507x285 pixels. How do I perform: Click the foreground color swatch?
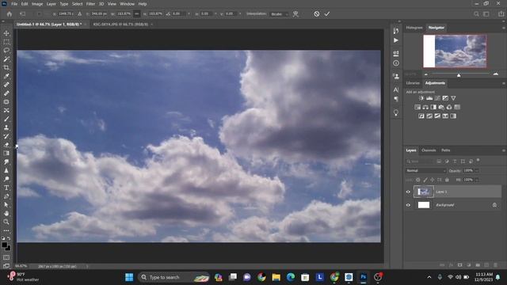click(x=5, y=245)
